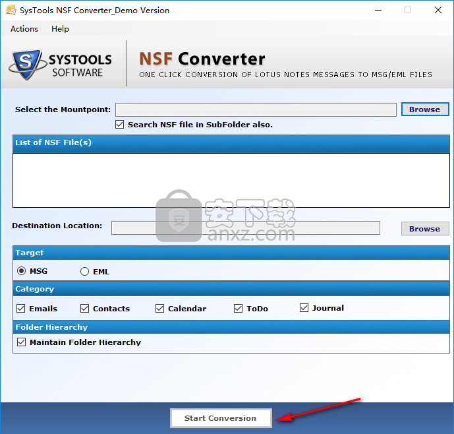Disable the Calendar category checkbox
Viewport: 454px width, 434px height.
click(x=160, y=308)
